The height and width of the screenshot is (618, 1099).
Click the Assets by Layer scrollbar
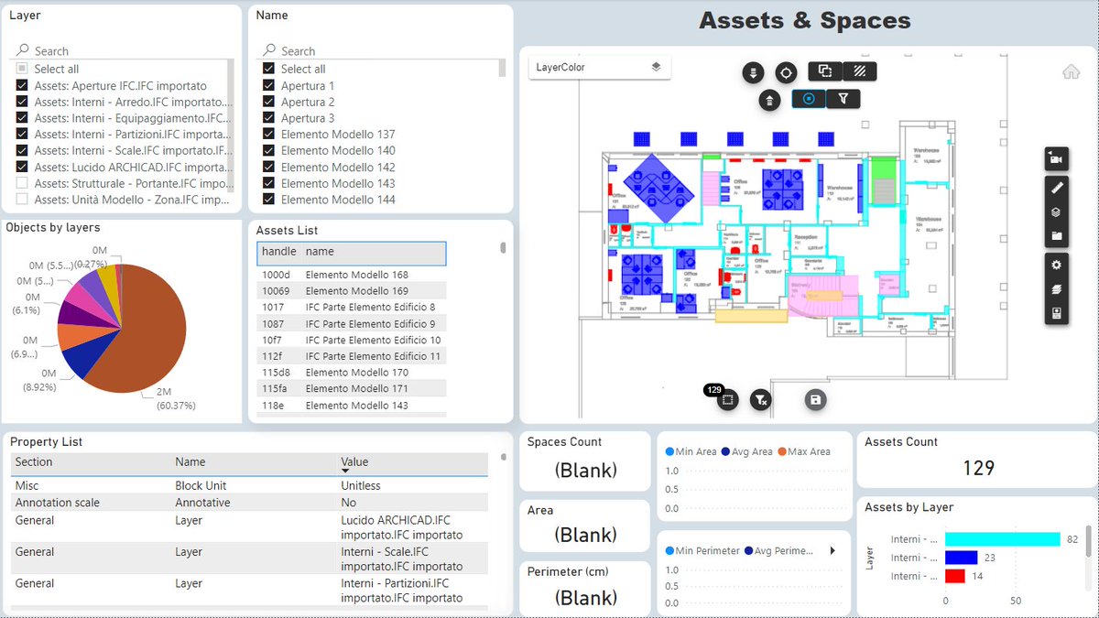(1087, 540)
